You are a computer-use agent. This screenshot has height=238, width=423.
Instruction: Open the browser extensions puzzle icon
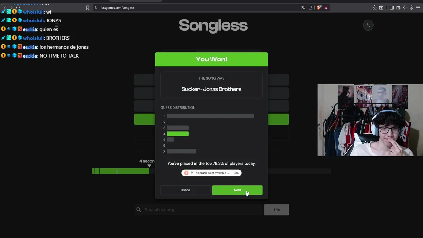pos(374,8)
